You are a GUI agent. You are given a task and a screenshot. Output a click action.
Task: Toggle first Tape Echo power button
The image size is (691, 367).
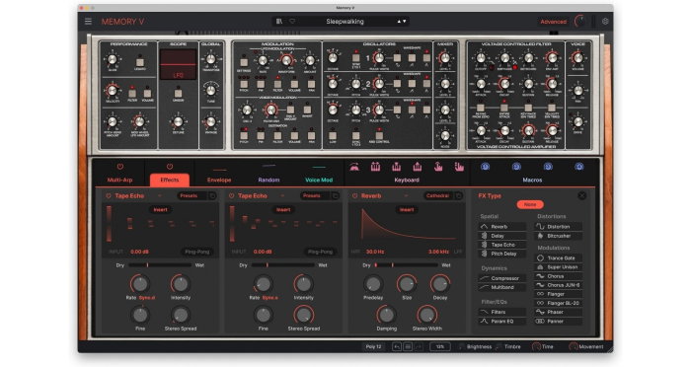coord(109,195)
